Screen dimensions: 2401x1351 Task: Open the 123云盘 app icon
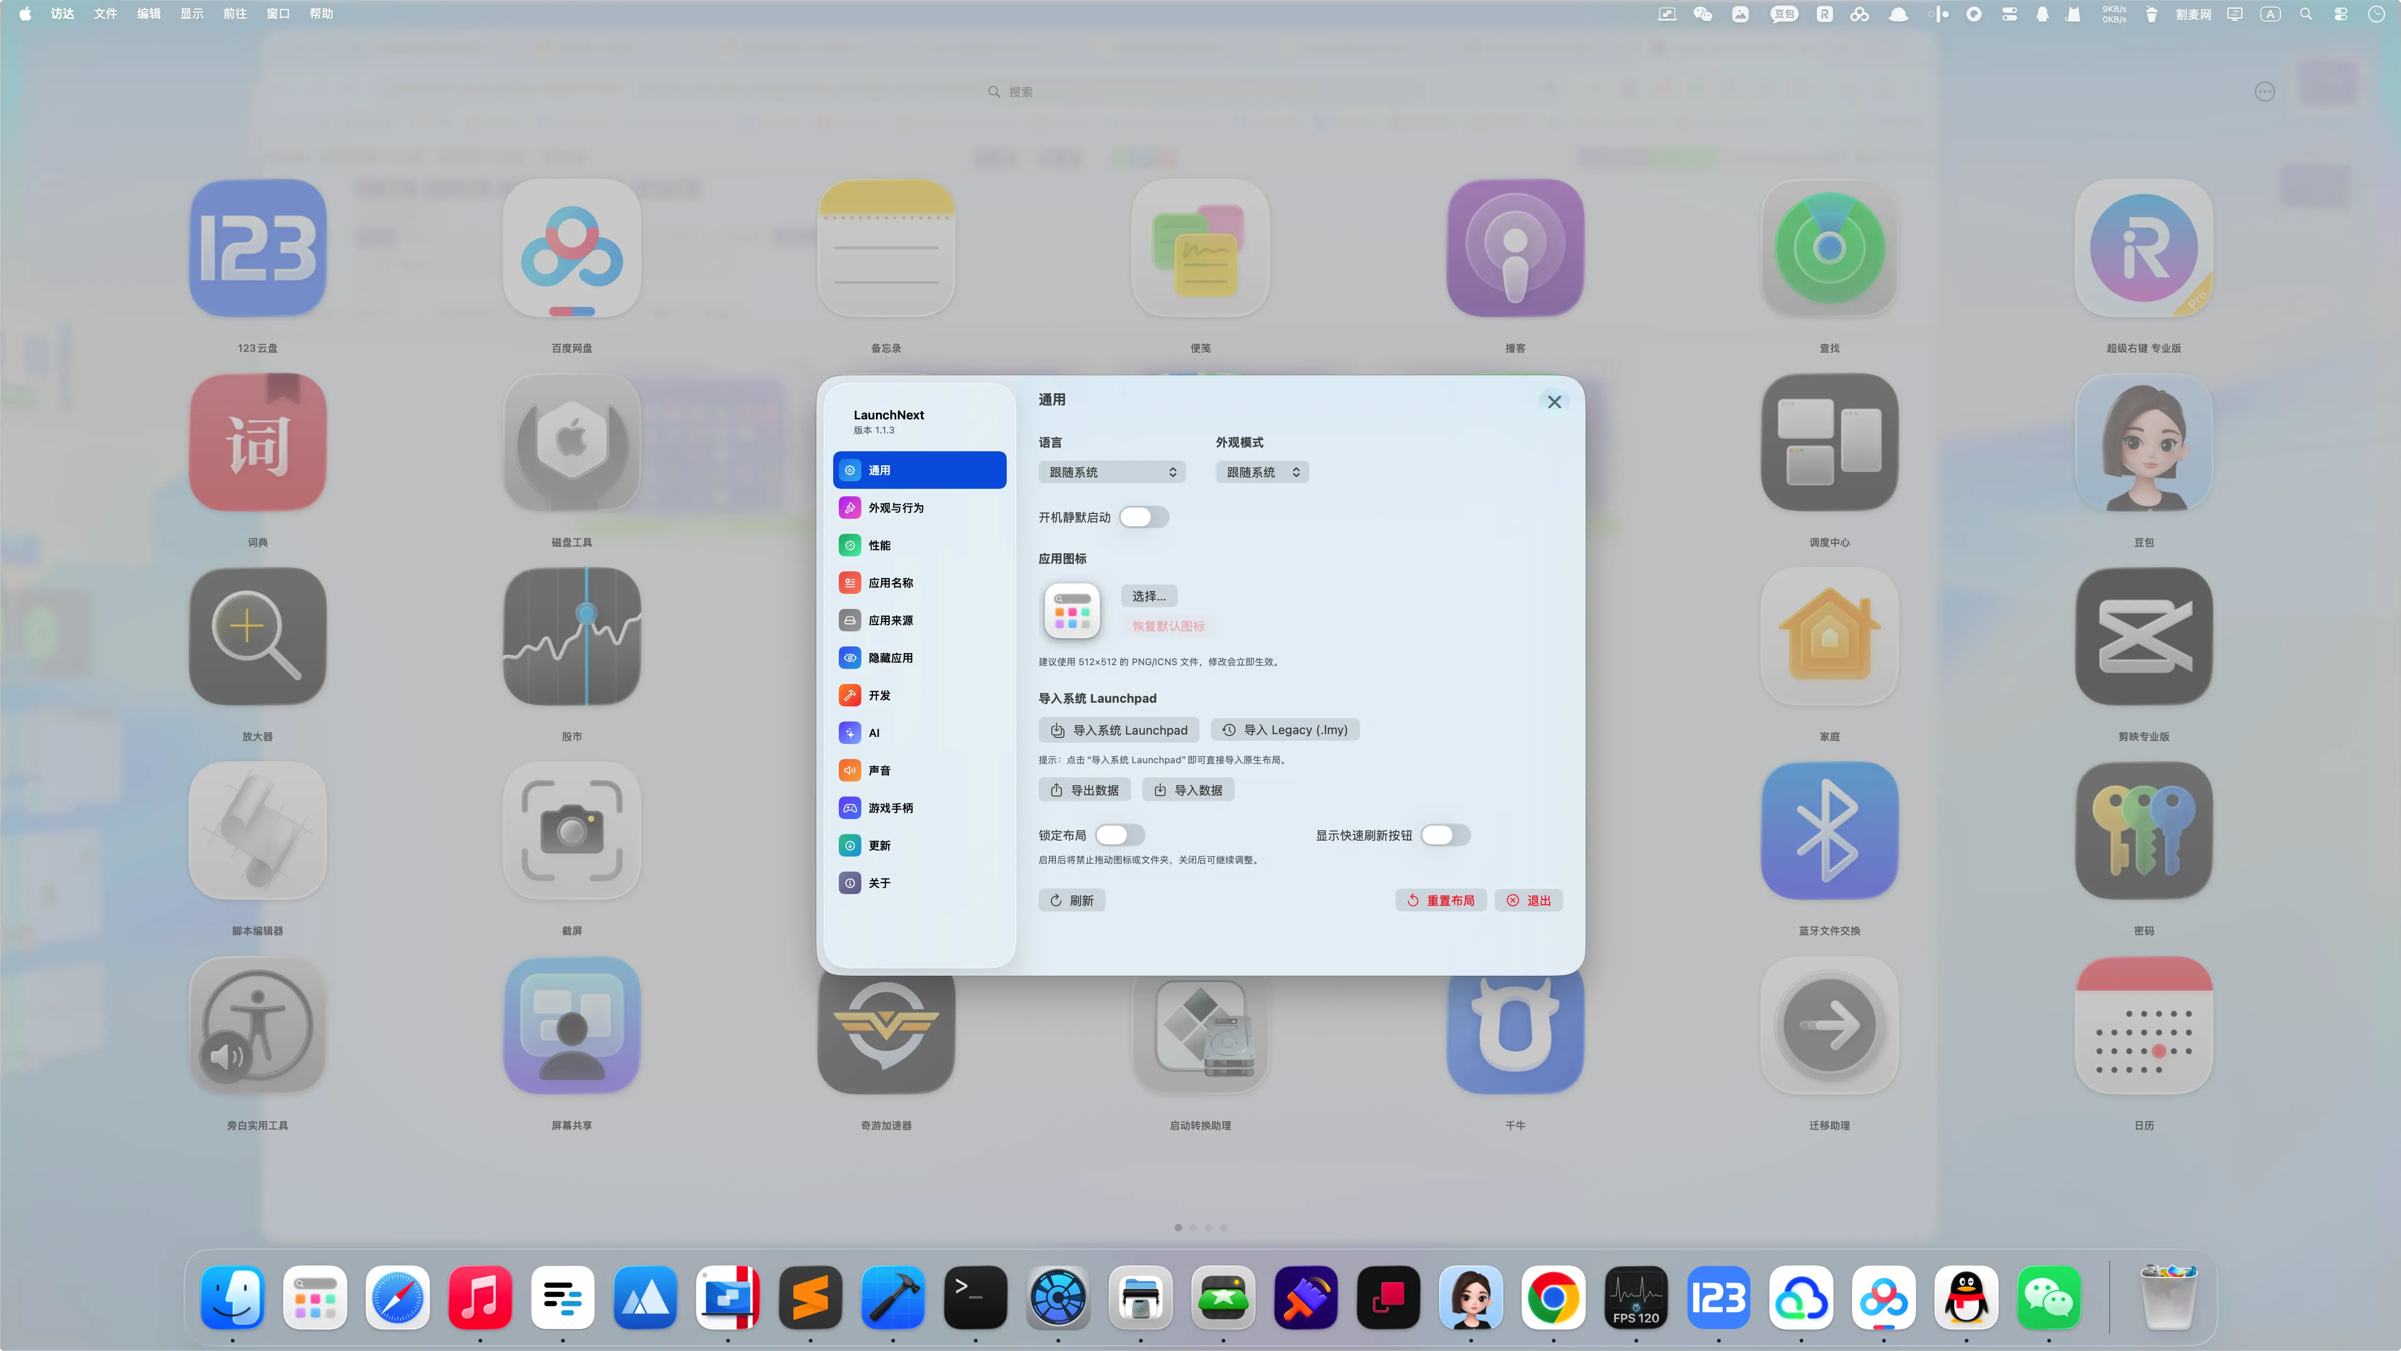coord(257,249)
